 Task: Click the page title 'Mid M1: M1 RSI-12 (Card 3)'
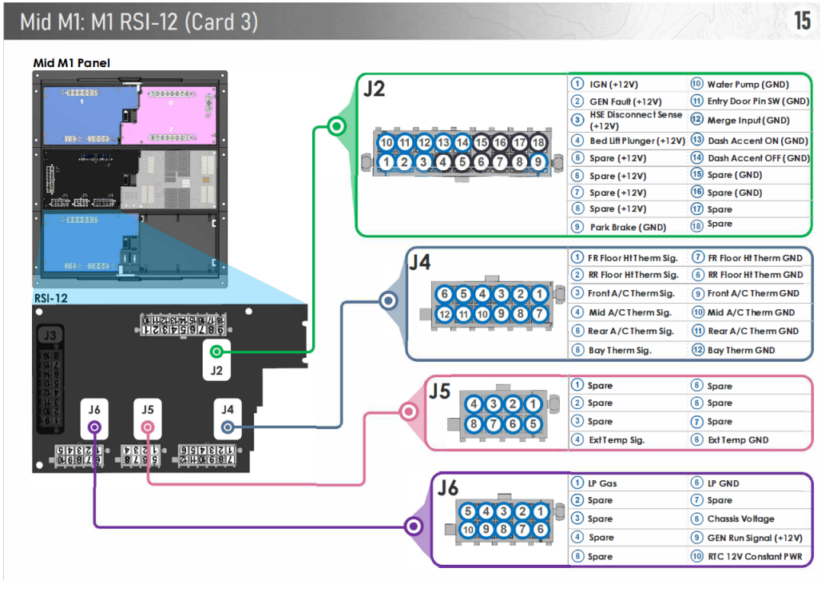tap(139, 22)
